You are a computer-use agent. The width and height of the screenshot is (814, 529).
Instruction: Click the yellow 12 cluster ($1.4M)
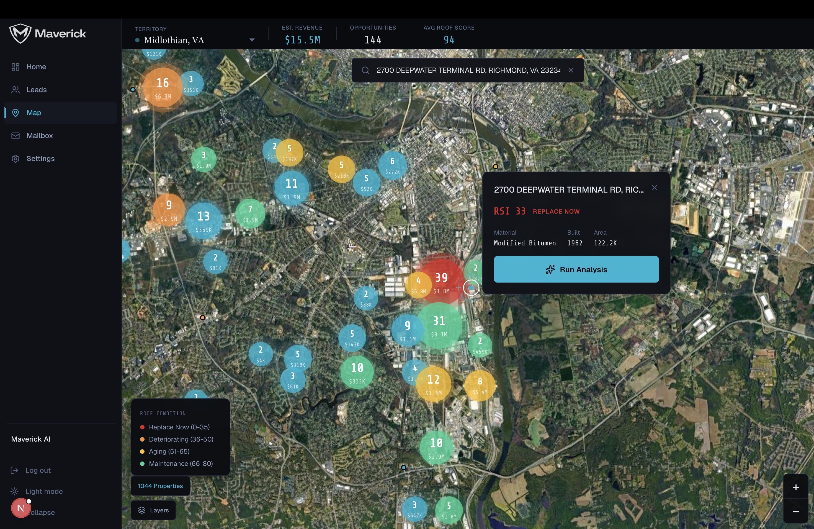[x=433, y=384]
